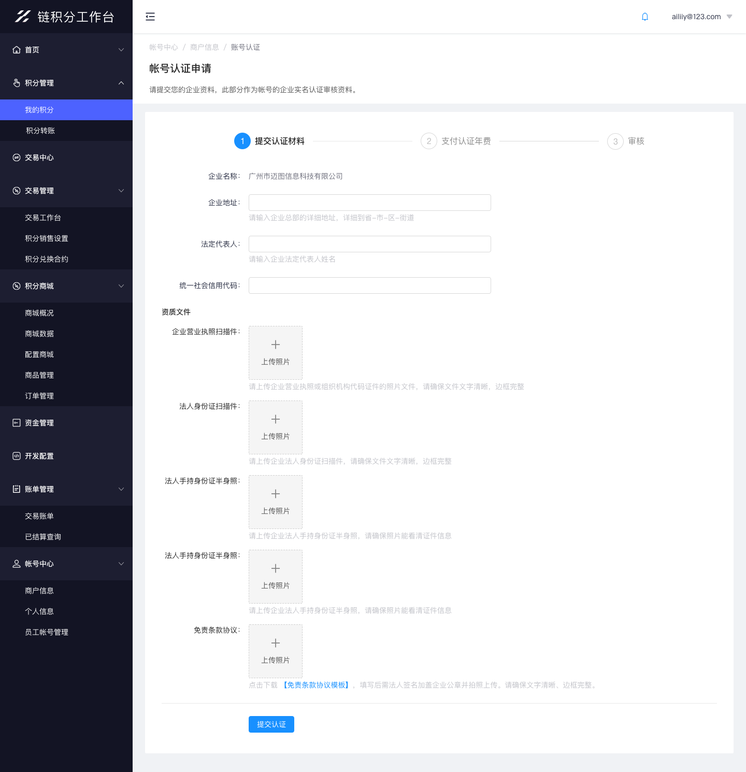The width and height of the screenshot is (746, 772).
Task: Click the 积分管理 hand icon
Action: pyautogui.click(x=16, y=83)
